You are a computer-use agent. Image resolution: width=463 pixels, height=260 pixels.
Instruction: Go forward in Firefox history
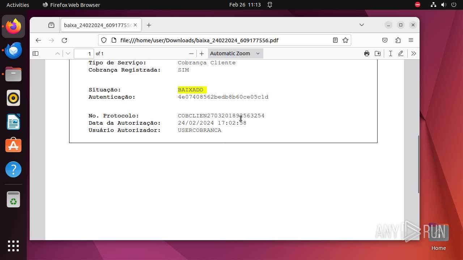point(51,40)
